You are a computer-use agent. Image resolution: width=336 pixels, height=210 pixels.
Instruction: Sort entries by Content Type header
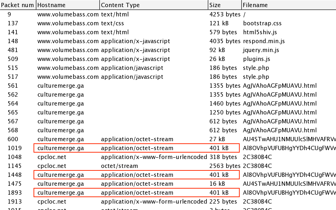pos(153,5)
